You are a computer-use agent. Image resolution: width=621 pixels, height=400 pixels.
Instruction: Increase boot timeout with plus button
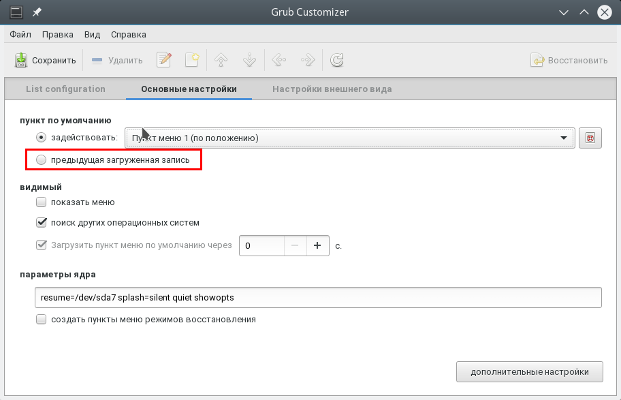317,245
